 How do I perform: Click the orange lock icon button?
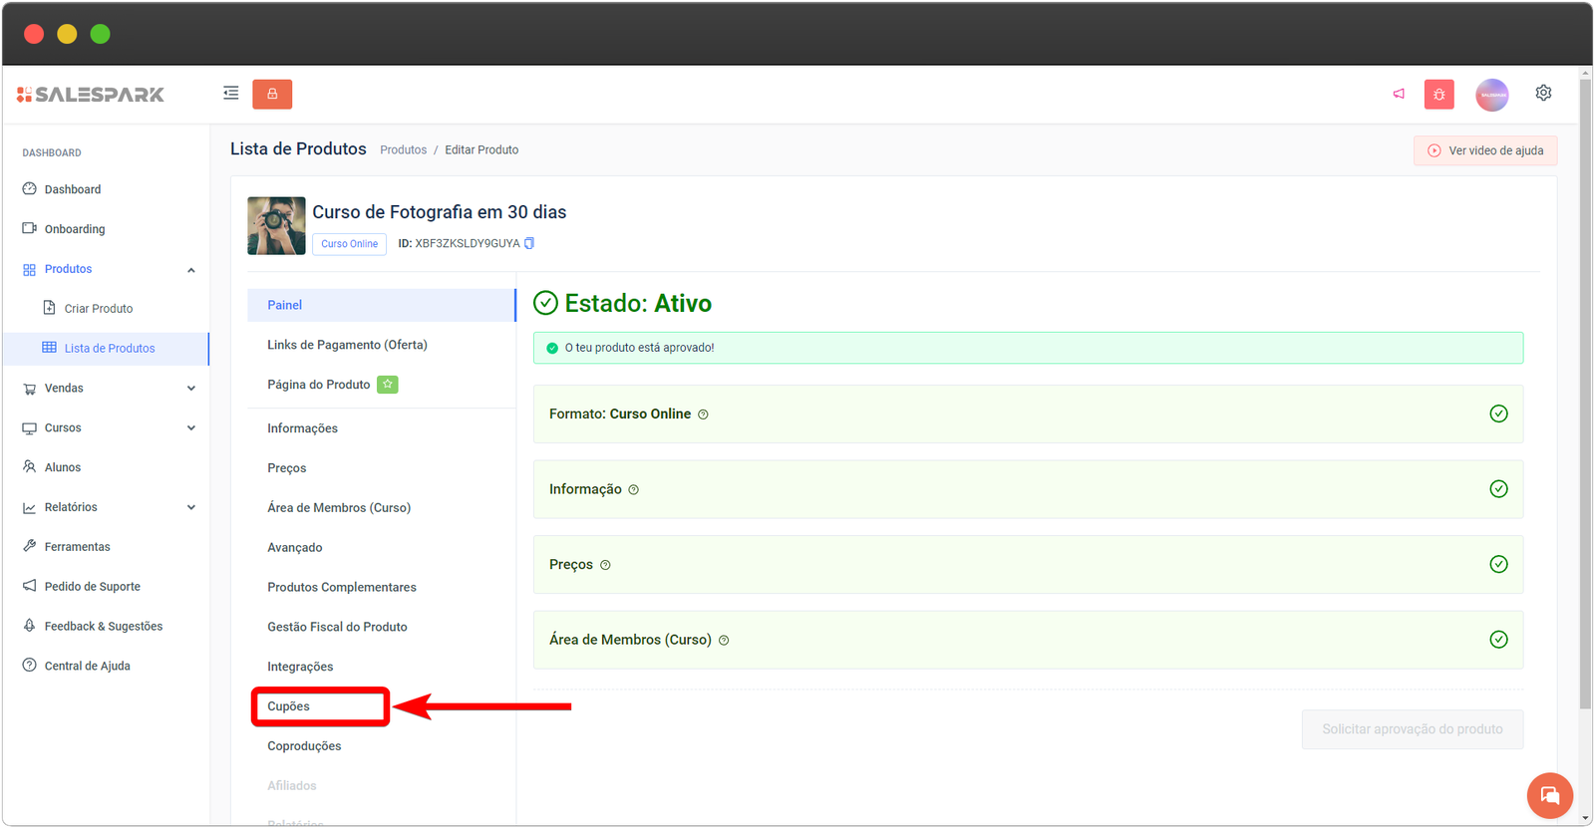[x=272, y=94]
